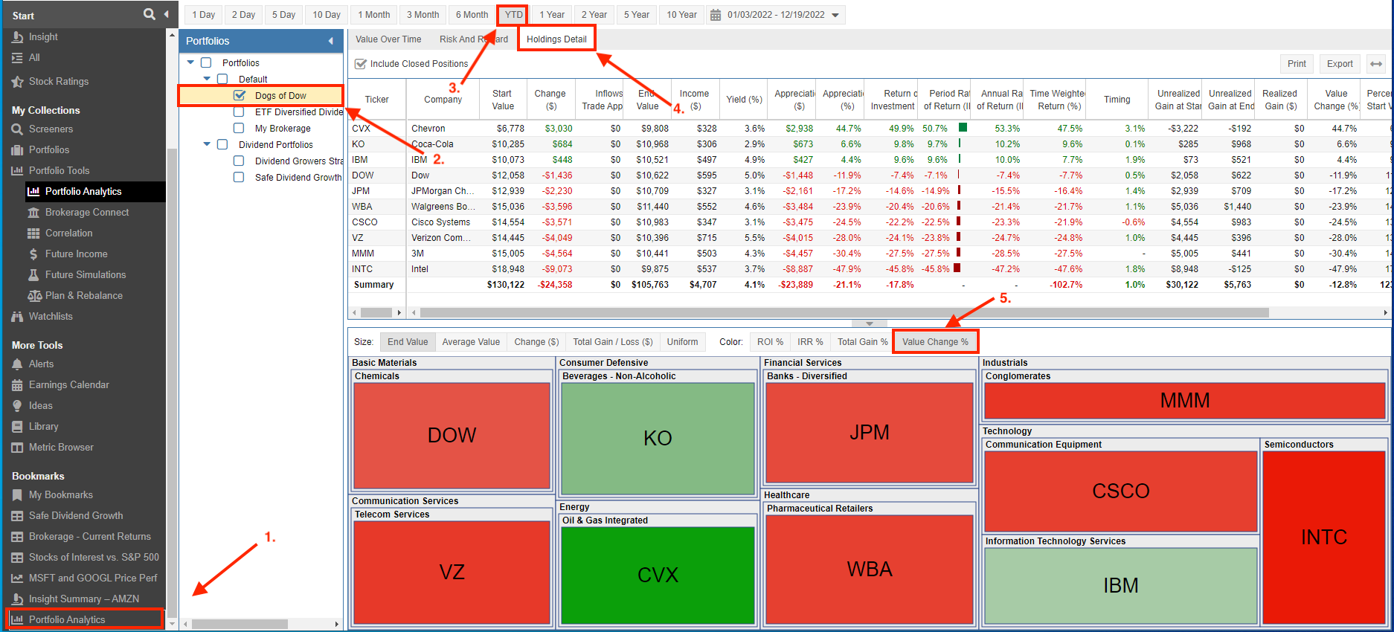The image size is (1394, 632).
Task: Click the Alerts bell icon
Action: pos(17,364)
